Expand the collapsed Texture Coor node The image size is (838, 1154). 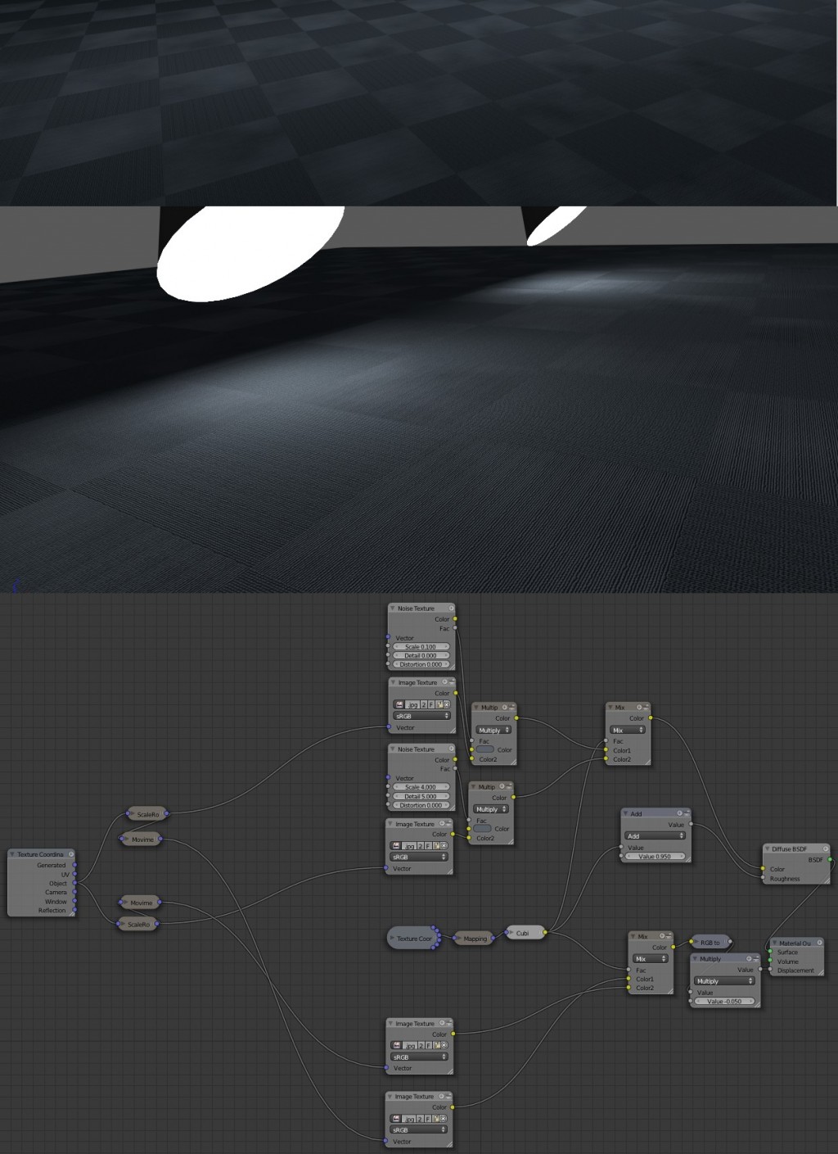point(392,939)
